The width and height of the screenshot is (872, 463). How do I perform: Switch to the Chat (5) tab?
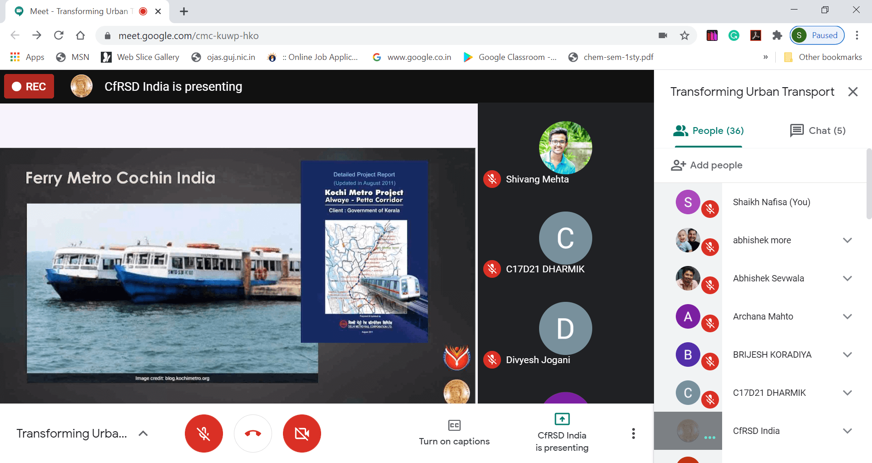(x=818, y=131)
